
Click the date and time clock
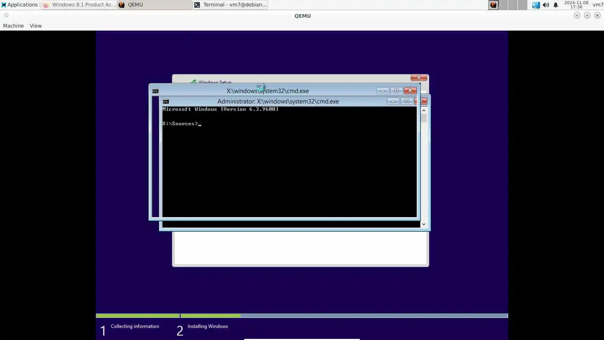pyautogui.click(x=576, y=5)
